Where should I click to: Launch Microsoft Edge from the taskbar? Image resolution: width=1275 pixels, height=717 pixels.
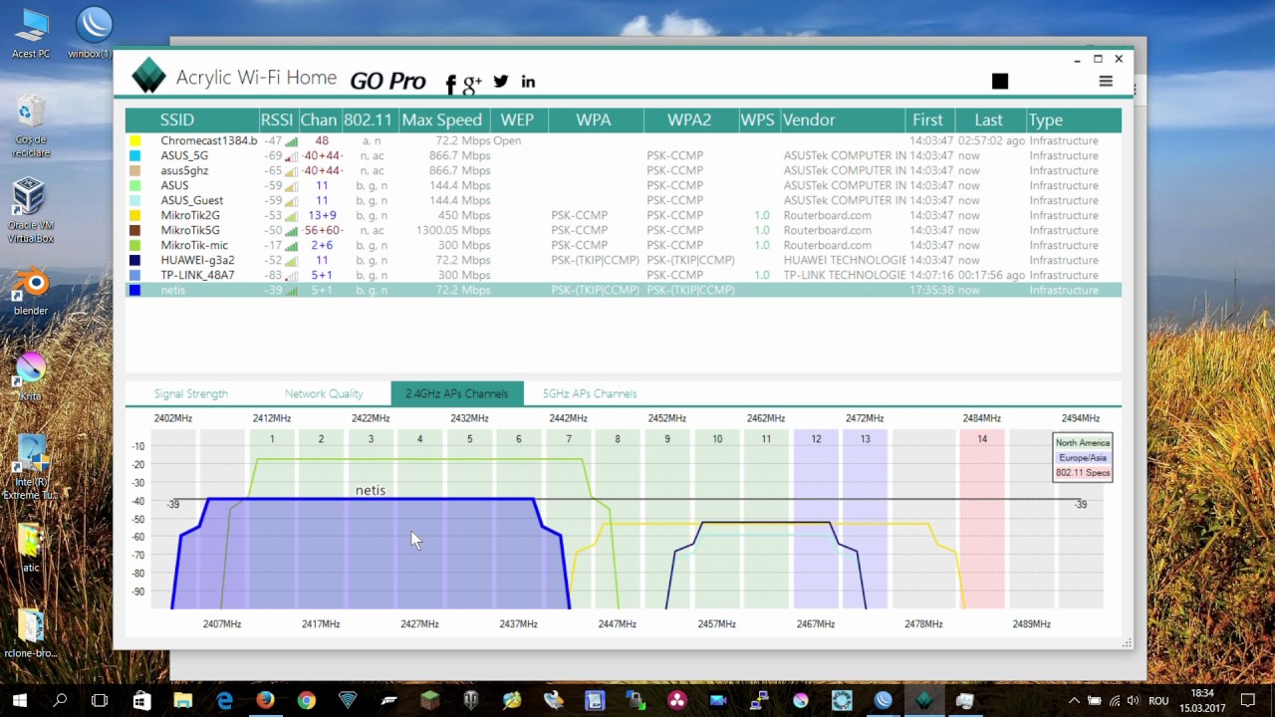pyautogui.click(x=224, y=700)
